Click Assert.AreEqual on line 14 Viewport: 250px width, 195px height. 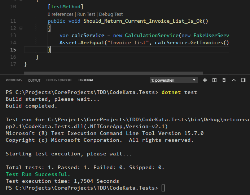pyautogui.click(x=82, y=42)
